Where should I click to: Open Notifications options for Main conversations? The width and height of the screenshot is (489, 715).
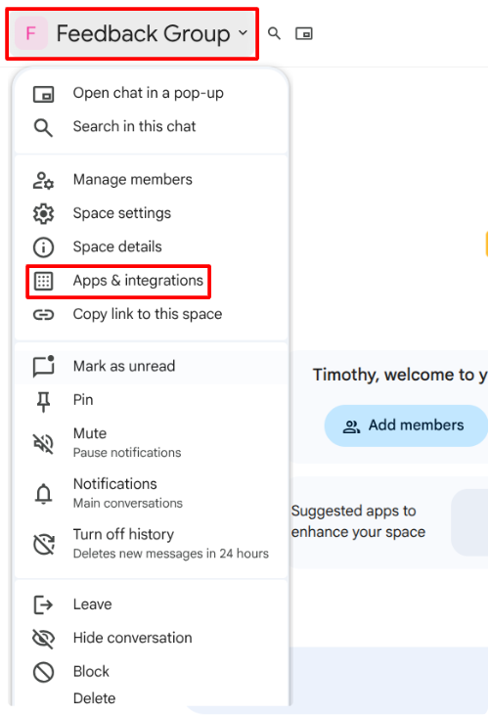coord(152,492)
